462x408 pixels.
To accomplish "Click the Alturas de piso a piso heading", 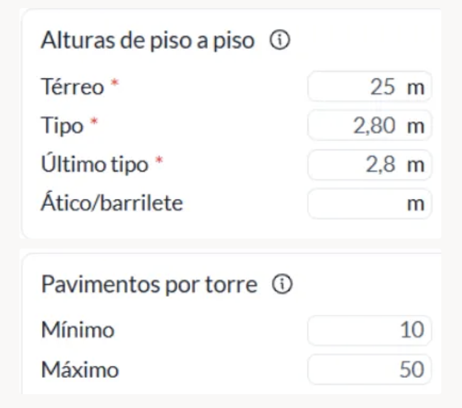I will tap(148, 41).
